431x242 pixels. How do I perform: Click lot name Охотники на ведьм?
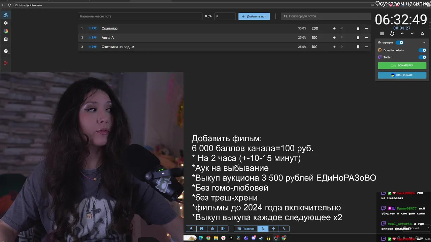click(118, 47)
